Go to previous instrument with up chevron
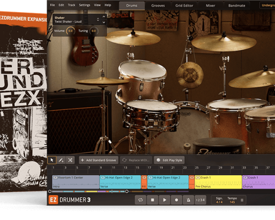275x220 pixels. pyautogui.click(x=104, y=16)
